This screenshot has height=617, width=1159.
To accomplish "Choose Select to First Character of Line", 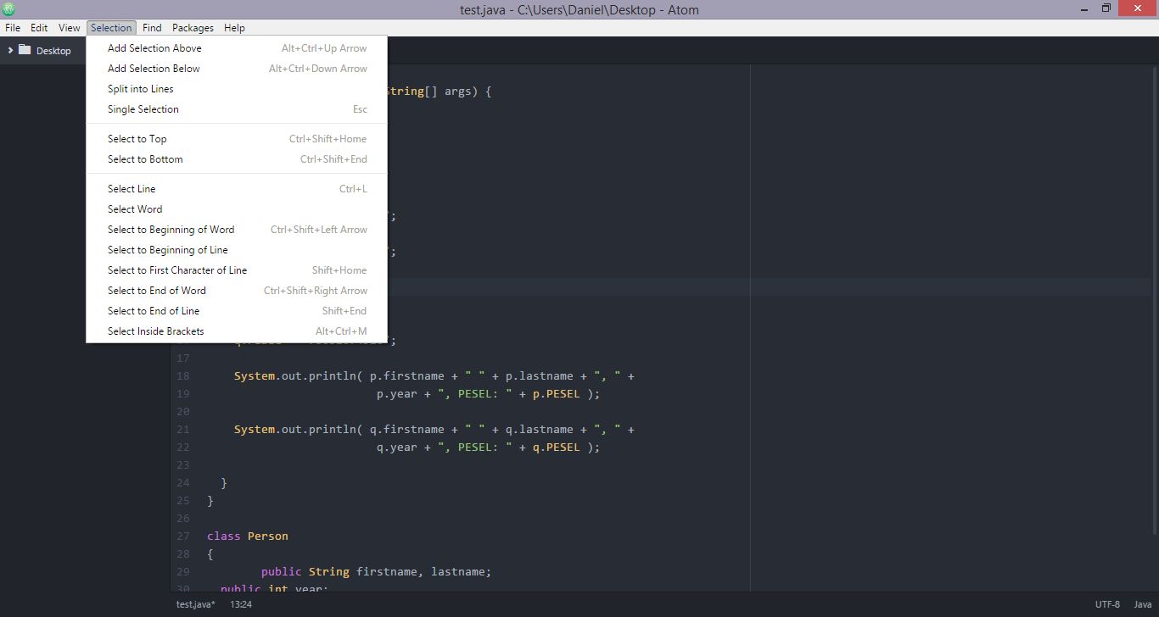I will pos(237,270).
